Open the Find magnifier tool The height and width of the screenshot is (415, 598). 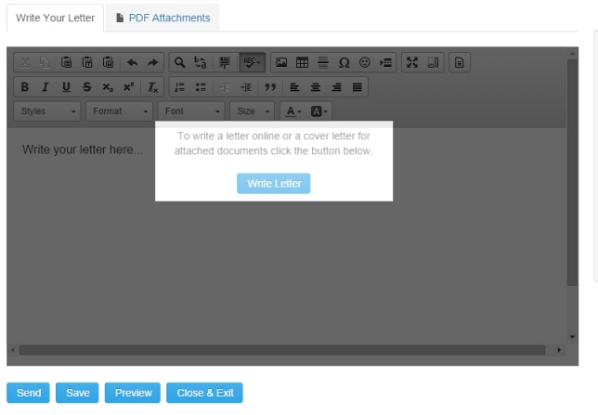(179, 62)
